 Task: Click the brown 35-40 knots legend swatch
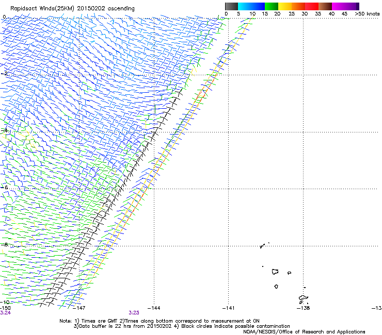point(325,6)
